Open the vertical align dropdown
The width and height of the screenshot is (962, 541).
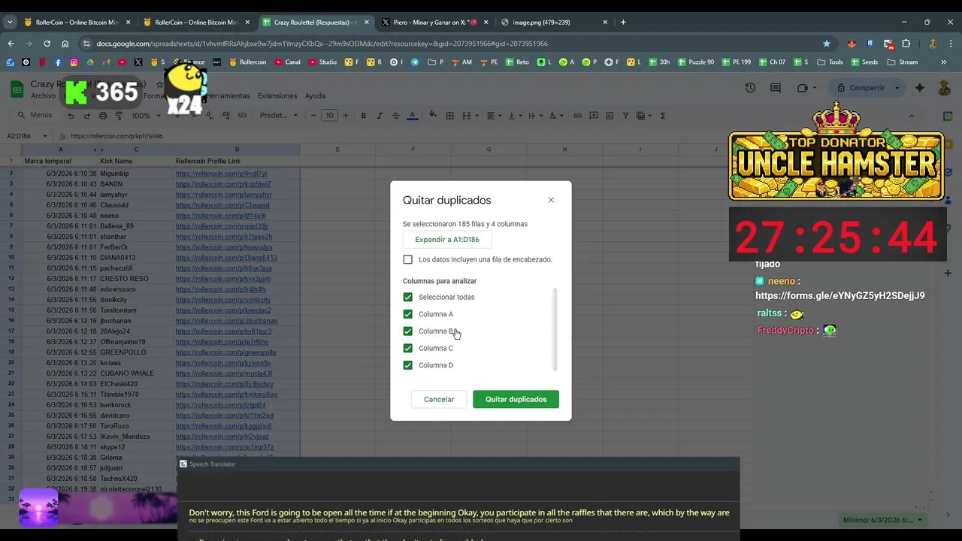pos(515,116)
